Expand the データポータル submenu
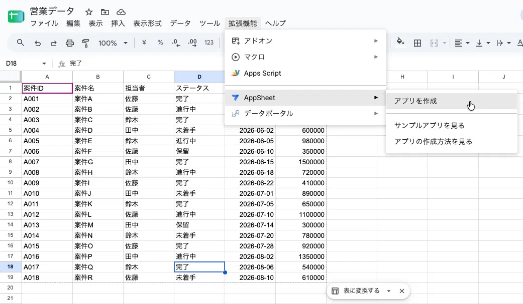Image resolution: width=523 pixels, height=304 pixels. click(x=305, y=113)
